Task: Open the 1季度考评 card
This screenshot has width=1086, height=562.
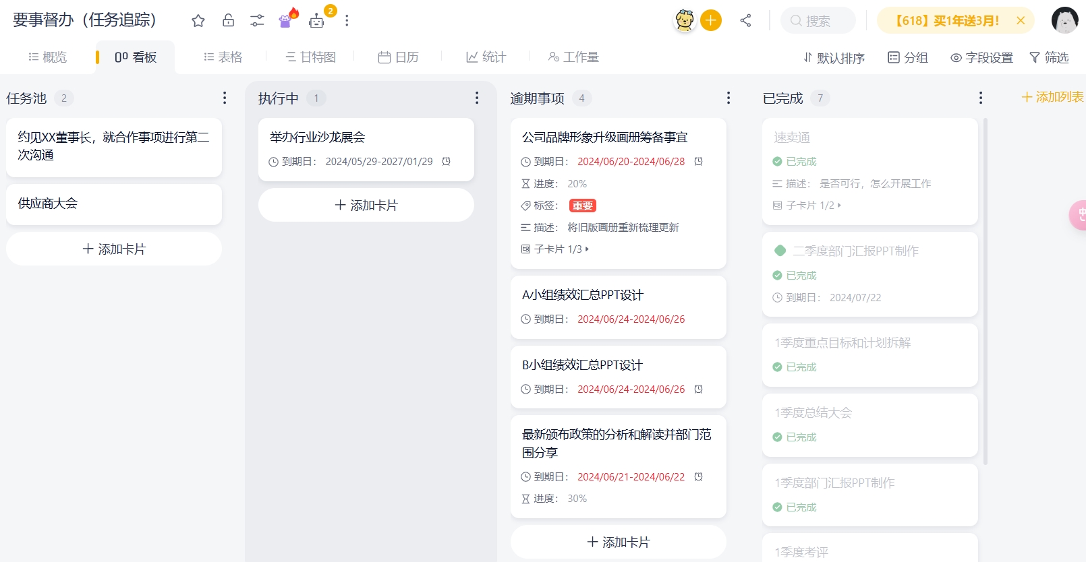Action: [870, 548]
